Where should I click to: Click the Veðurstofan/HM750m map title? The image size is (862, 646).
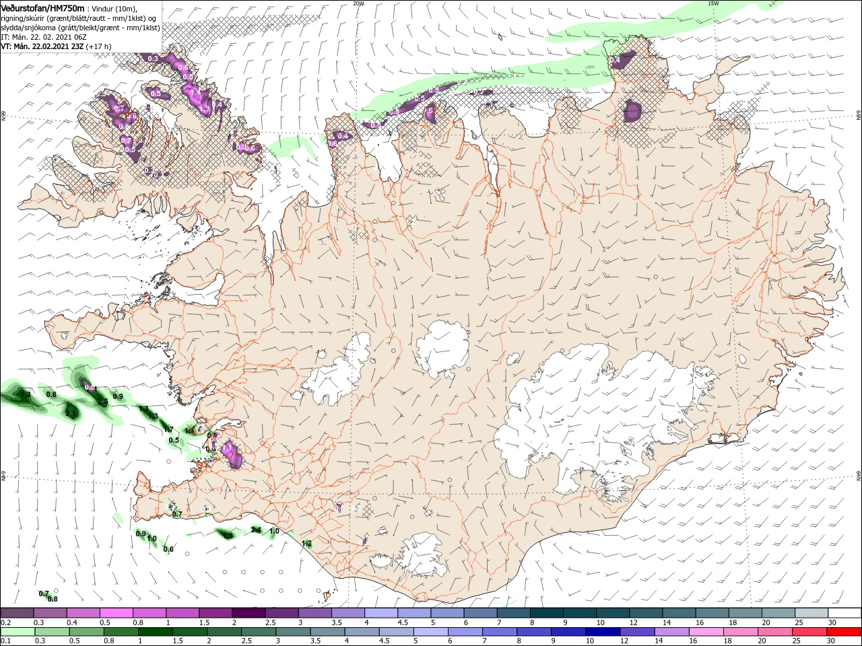[x=42, y=8]
